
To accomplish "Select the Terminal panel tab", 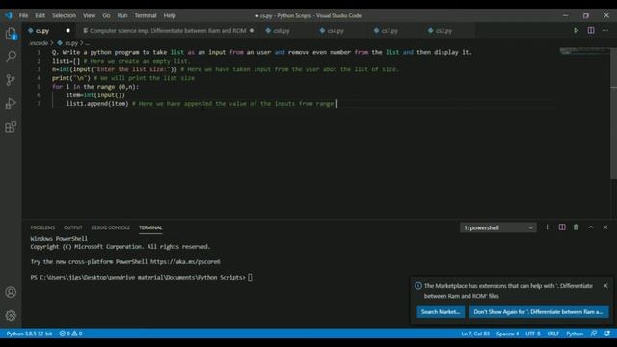I will coord(150,227).
